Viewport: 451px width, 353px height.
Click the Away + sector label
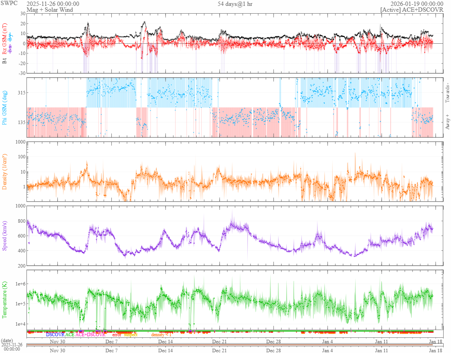447,122
